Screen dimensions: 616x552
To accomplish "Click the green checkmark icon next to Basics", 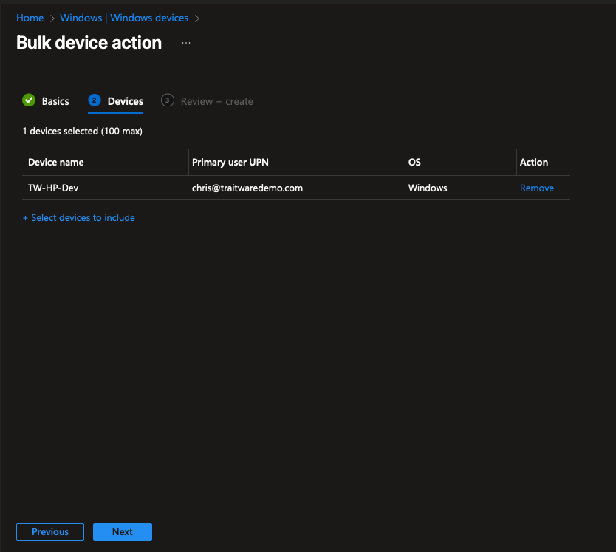I will pyautogui.click(x=29, y=100).
